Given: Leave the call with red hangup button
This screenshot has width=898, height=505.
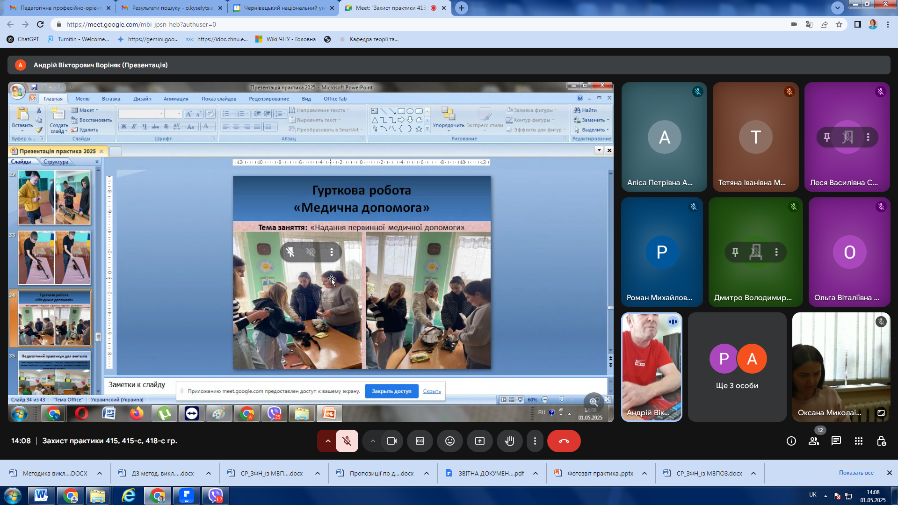Looking at the screenshot, I should click(564, 441).
